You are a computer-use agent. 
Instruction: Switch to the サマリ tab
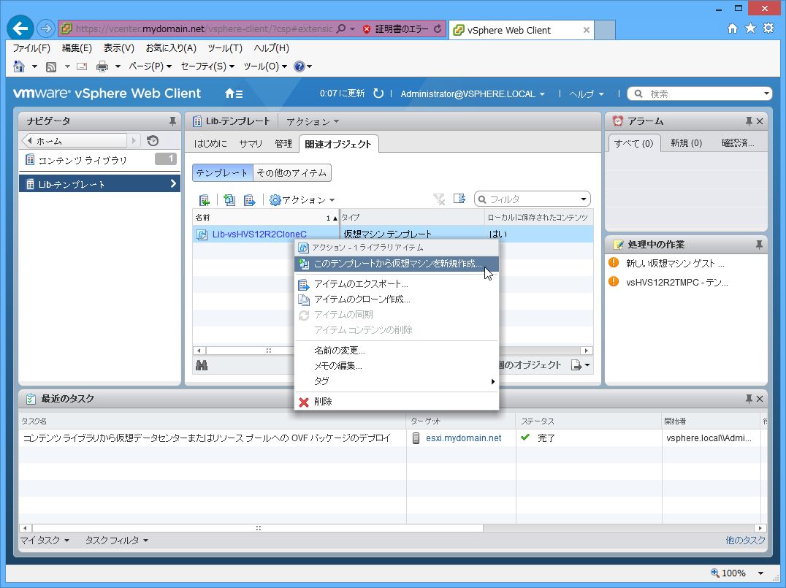pyautogui.click(x=251, y=144)
